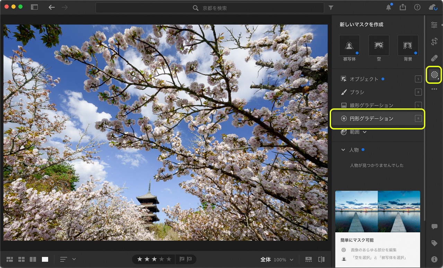Switch to detail single-photo view

coord(45,259)
